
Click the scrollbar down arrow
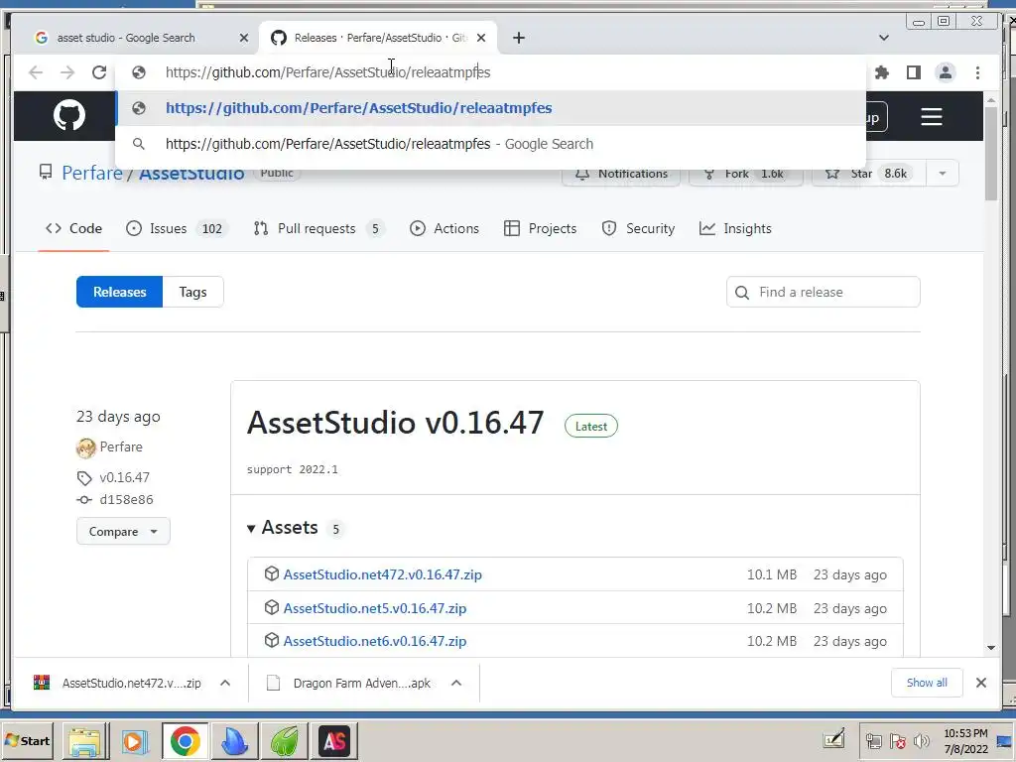point(991,648)
